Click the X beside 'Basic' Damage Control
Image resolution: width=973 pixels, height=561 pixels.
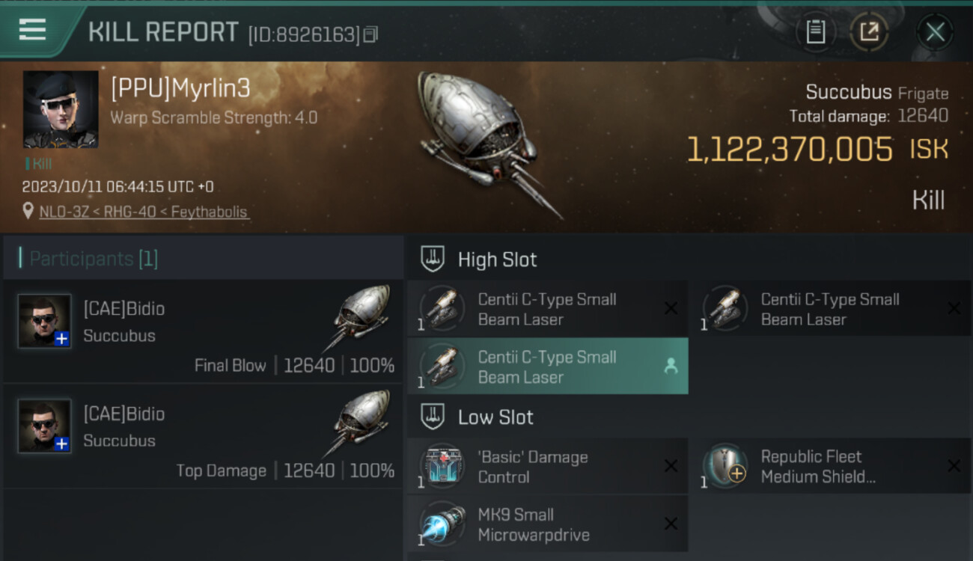click(x=671, y=466)
